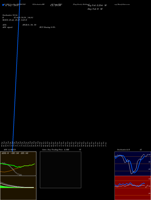Click the empty Intra Day Trading Price chart box
The width and height of the screenshot is (151, 200).
point(60,170)
